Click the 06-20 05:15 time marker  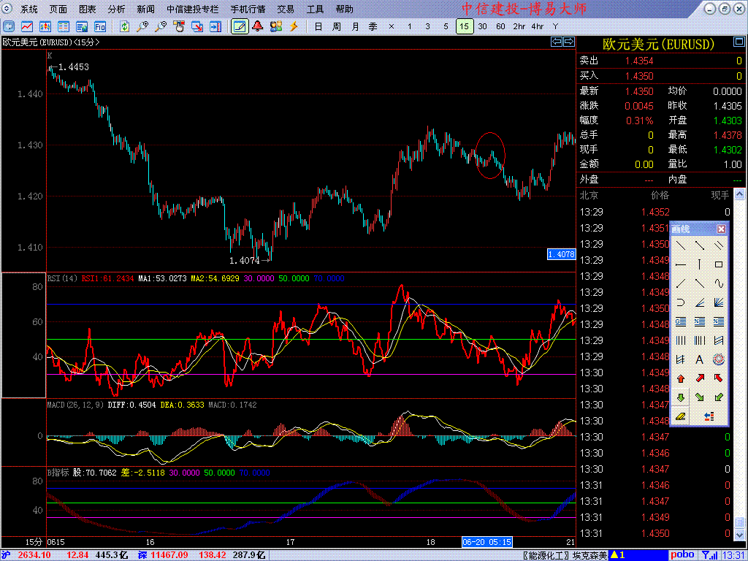[x=487, y=542]
